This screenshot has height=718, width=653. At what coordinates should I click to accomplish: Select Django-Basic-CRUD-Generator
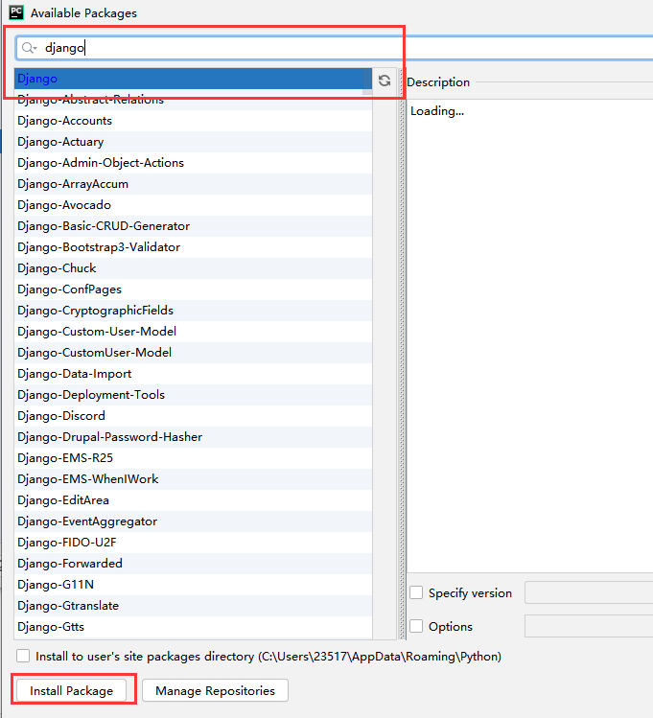pyautogui.click(x=194, y=225)
